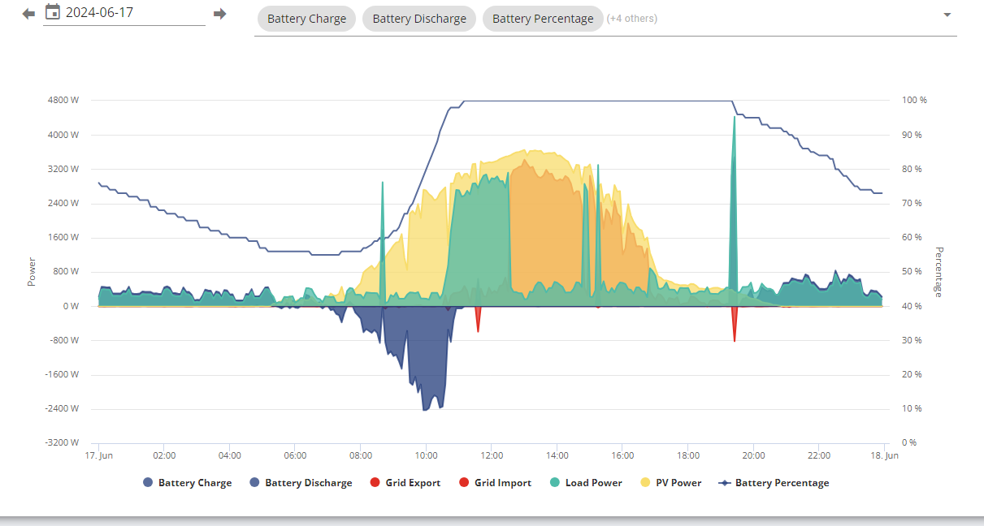Viewport: 984px width, 526px height.
Task: Select the Battery Discharge chip
Action: click(x=419, y=19)
